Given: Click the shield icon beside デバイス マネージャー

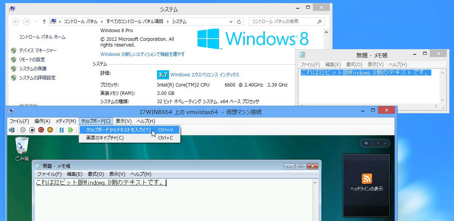Looking at the screenshot, I should click(x=14, y=51).
